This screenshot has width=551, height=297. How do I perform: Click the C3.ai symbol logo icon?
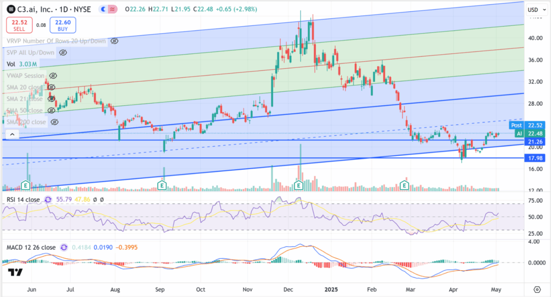[11, 10]
